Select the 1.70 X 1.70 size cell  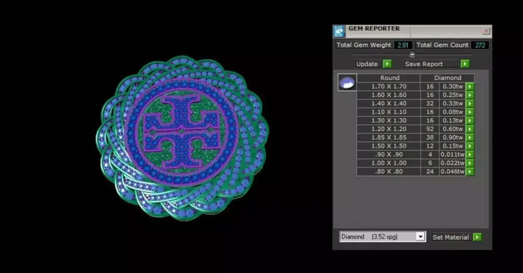pos(389,87)
